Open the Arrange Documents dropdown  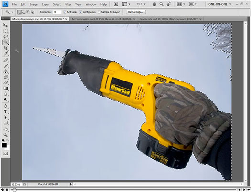coord(181,4)
